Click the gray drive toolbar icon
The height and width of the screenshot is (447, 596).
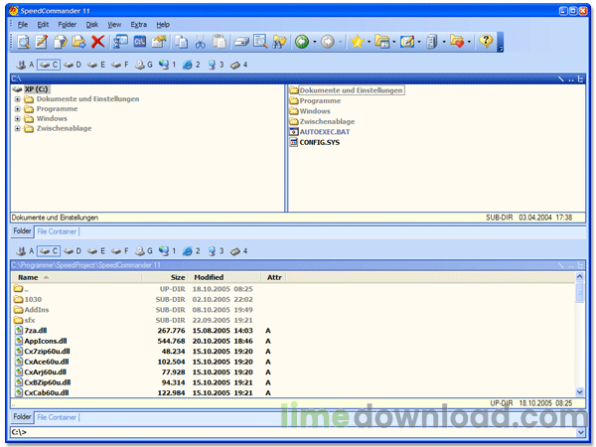pyautogui.click(x=241, y=42)
